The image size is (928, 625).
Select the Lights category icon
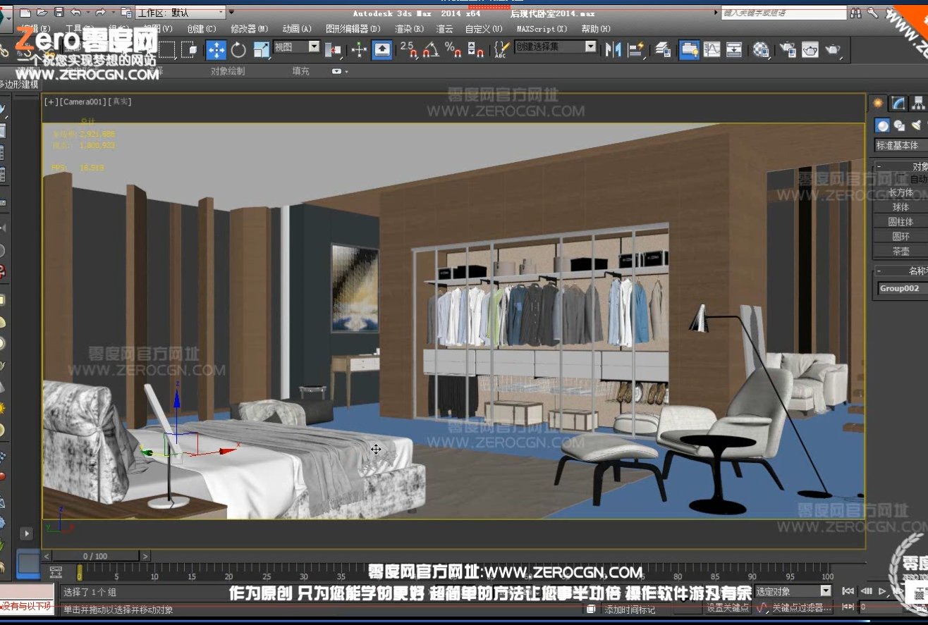[916, 125]
